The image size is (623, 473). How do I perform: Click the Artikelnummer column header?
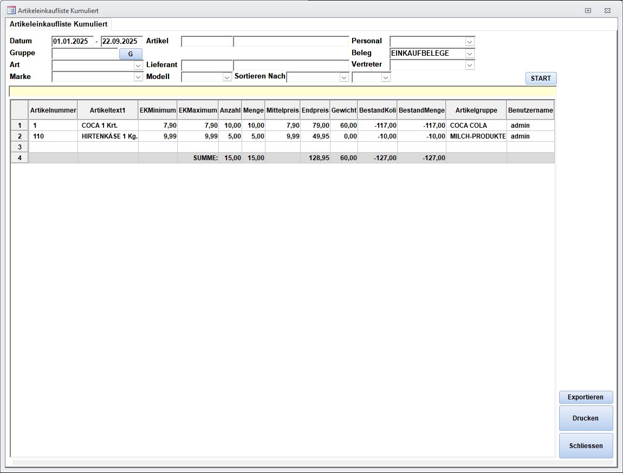pos(53,110)
